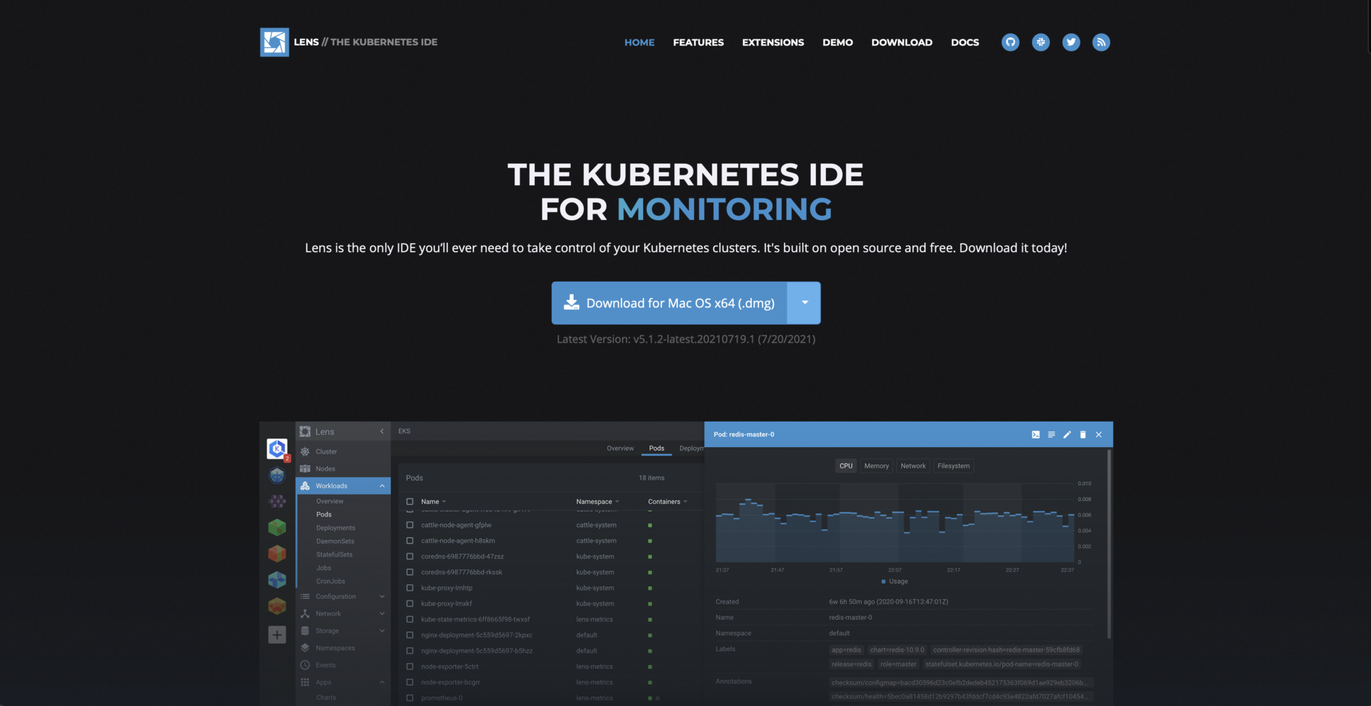1371x706 pixels.
Task: Select the app=redis label tag
Action: [845, 649]
